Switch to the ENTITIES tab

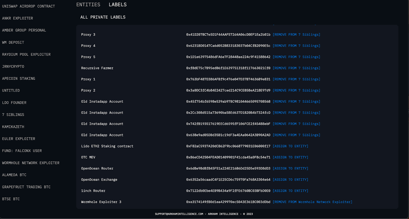(88, 5)
